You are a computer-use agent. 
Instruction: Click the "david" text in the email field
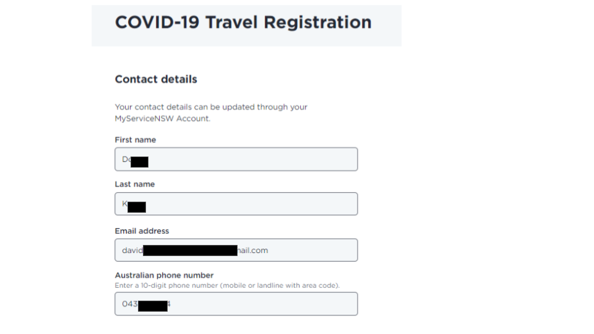coord(132,250)
